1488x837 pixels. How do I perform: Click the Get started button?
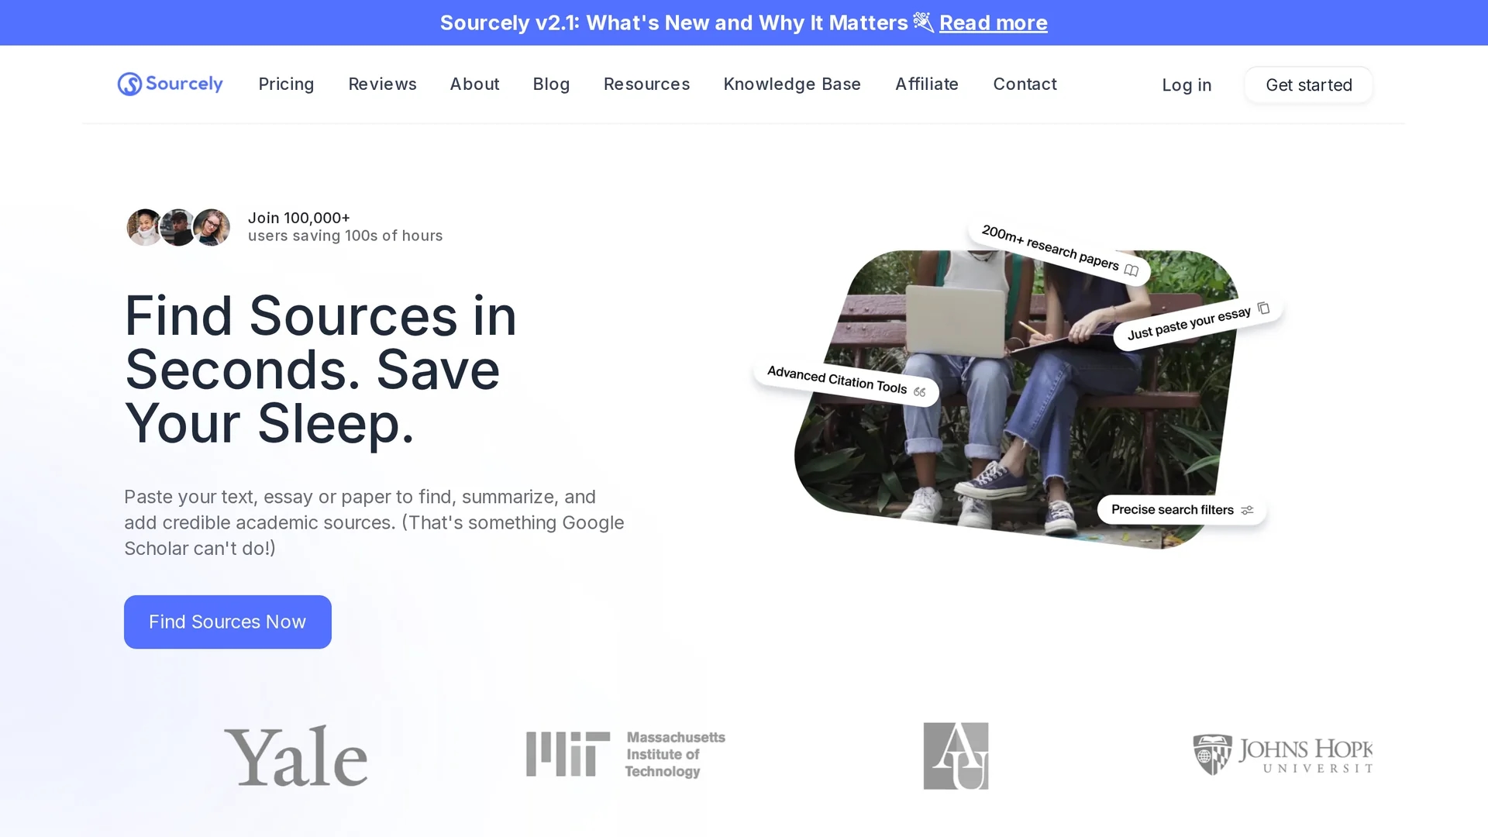[1309, 85]
